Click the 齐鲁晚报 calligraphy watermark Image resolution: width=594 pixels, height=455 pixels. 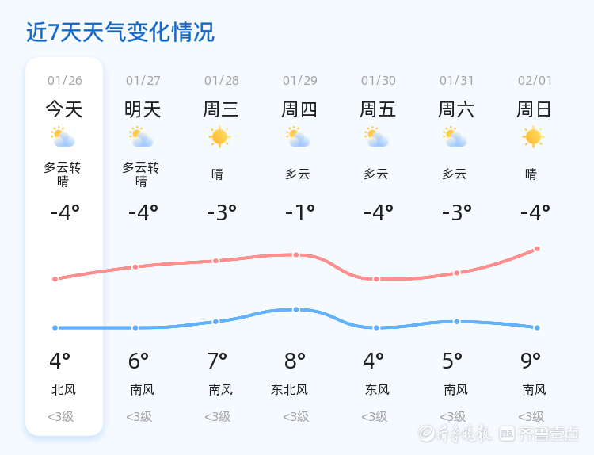[456, 433]
